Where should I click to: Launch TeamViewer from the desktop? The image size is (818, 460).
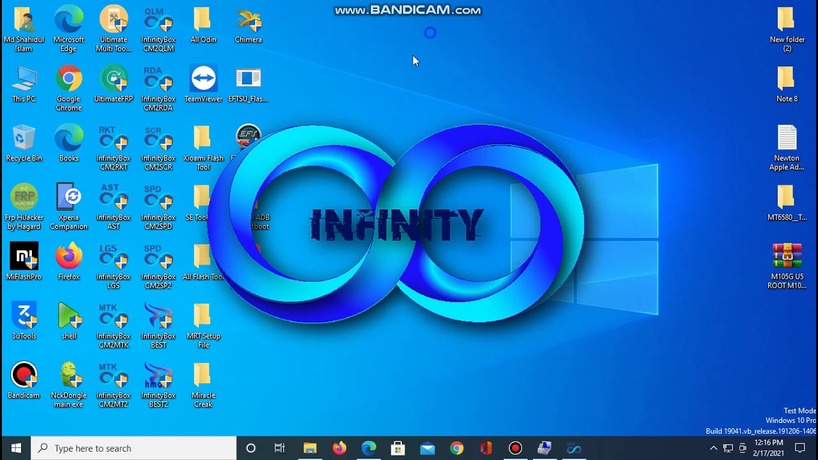click(x=203, y=84)
